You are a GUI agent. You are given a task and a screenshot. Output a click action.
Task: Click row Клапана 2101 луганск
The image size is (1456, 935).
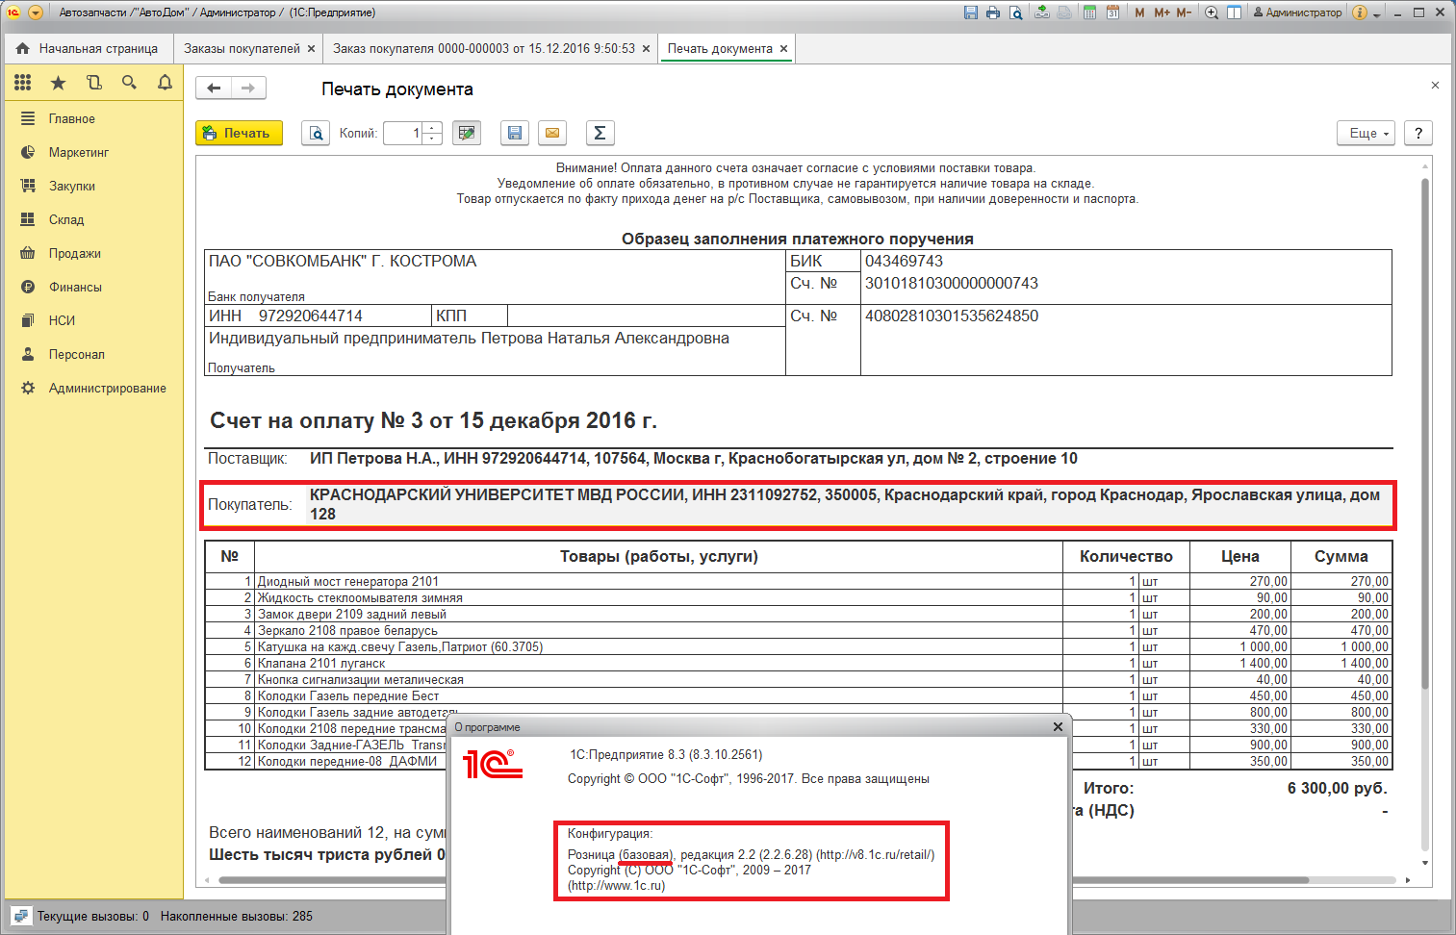[x=798, y=663]
